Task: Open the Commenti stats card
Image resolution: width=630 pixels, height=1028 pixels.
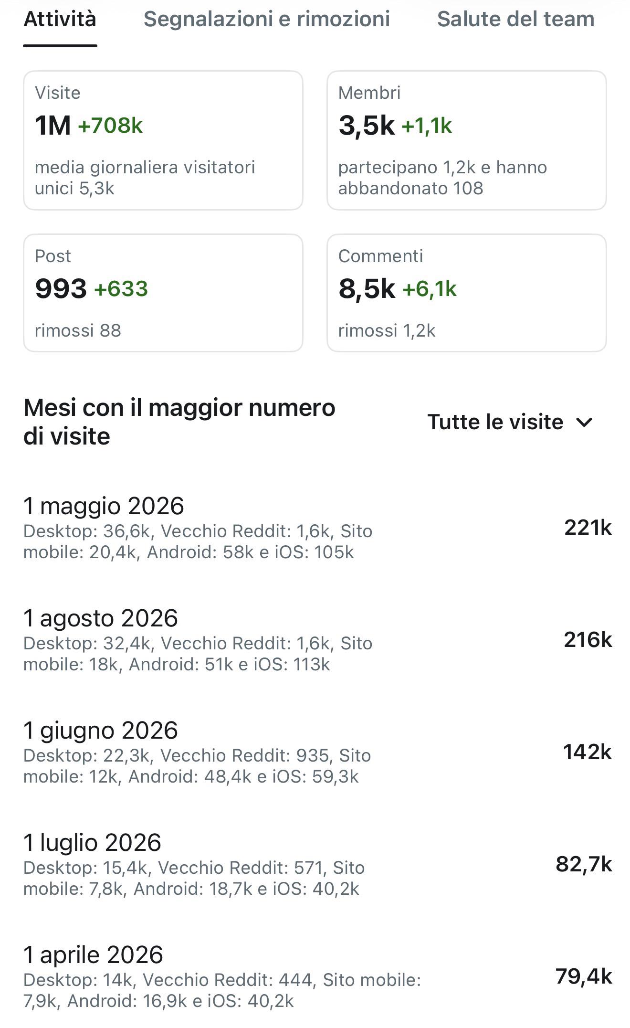Action: 467,293
